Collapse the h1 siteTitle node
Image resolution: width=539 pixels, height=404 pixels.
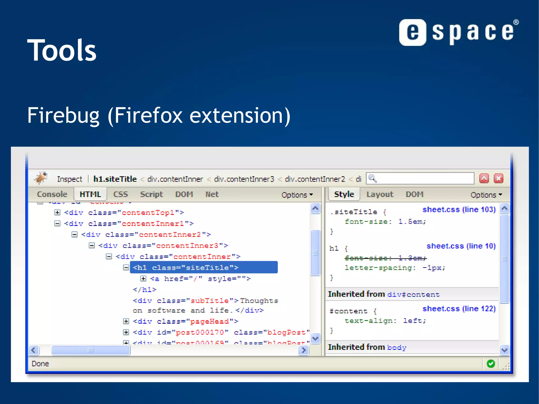pyautogui.click(x=126, y=268)
